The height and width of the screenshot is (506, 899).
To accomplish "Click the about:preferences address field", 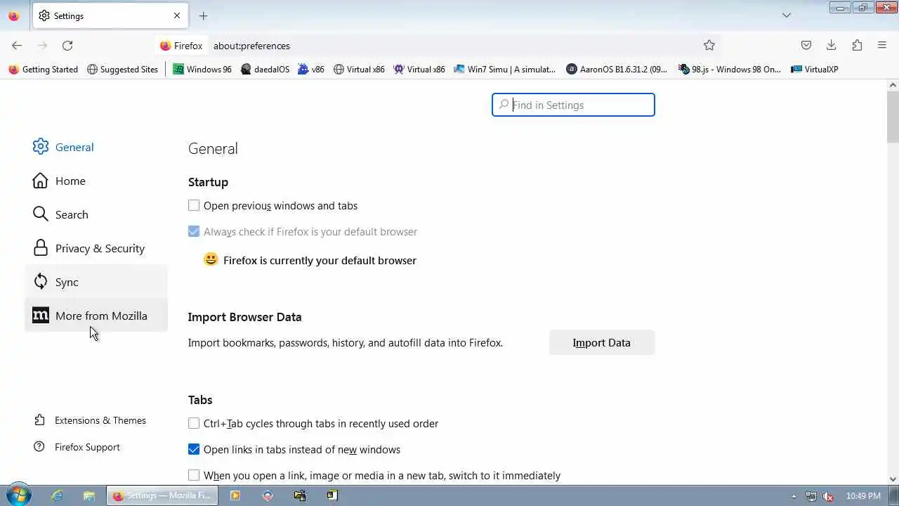I will (449, 46).
